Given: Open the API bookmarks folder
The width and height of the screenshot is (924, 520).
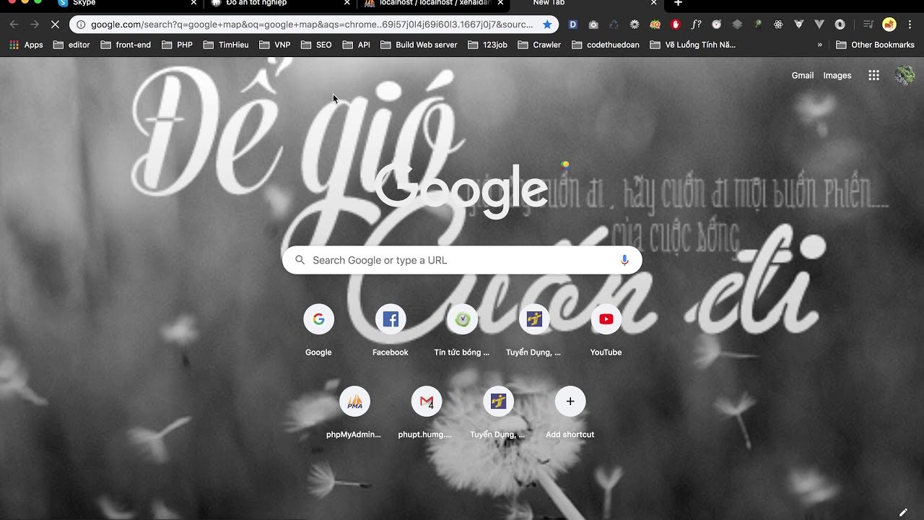Looking at the screenshot, I should tap(357, 45).
